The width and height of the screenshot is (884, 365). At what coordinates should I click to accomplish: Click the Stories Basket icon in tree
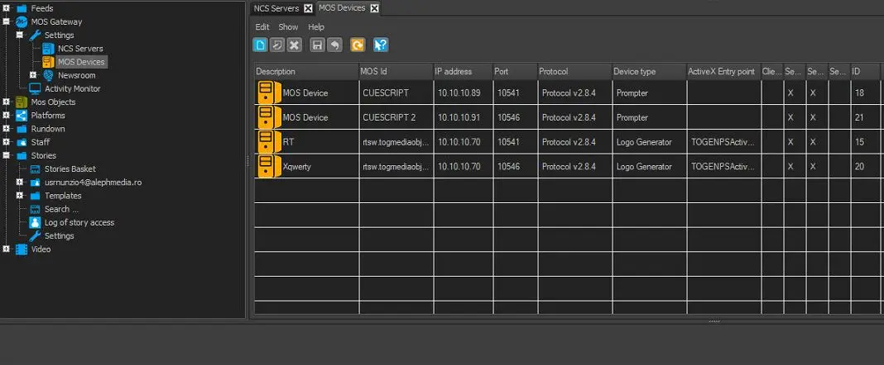tap(36, 168)
